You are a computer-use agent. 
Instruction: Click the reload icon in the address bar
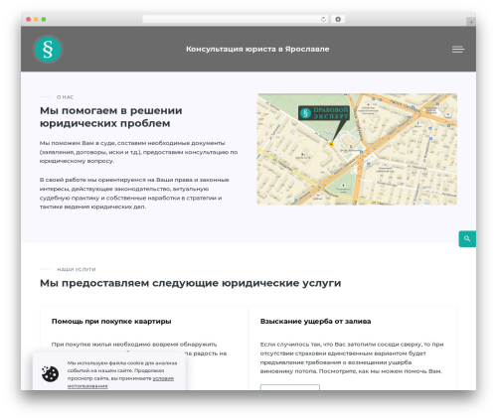click(x=323, y=20)
